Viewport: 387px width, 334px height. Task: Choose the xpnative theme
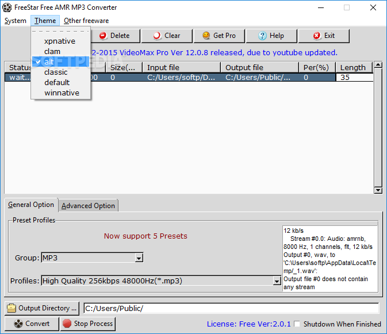point(60,41)
